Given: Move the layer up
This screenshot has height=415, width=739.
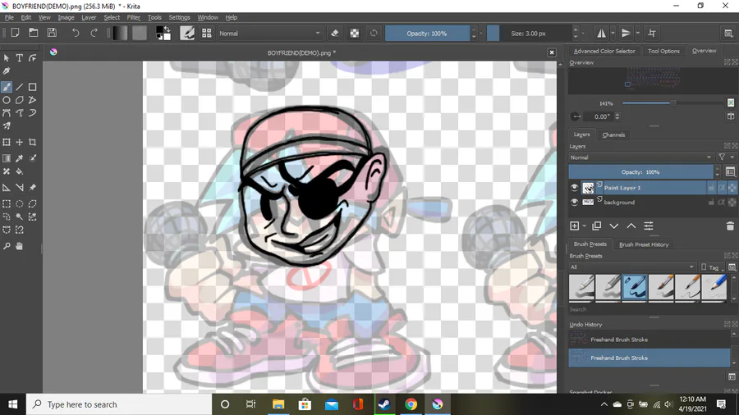Looking at the screenshot, I should (x=631, y=226).
